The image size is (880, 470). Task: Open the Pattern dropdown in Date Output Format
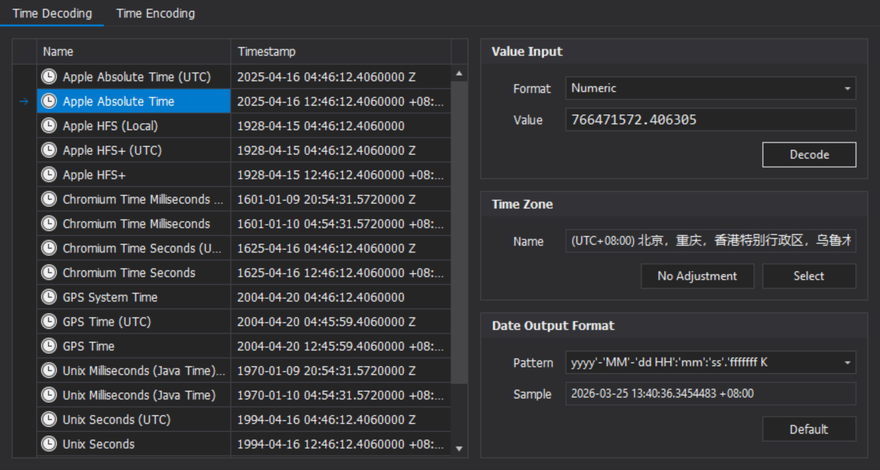710,362
